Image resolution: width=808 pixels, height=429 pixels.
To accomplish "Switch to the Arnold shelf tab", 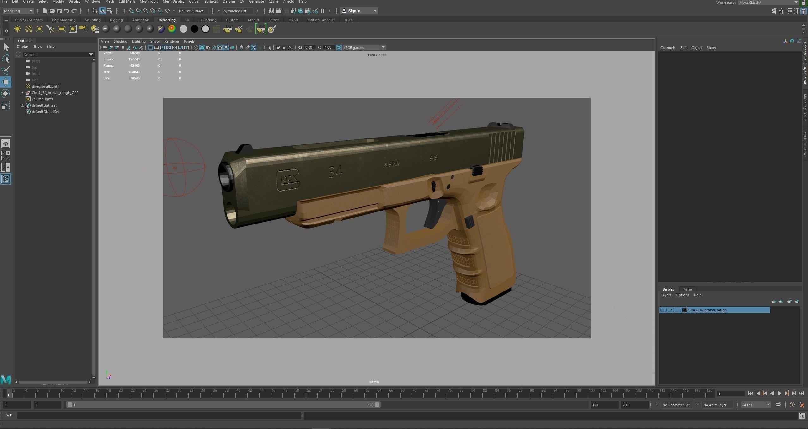I will click(253, 20).
